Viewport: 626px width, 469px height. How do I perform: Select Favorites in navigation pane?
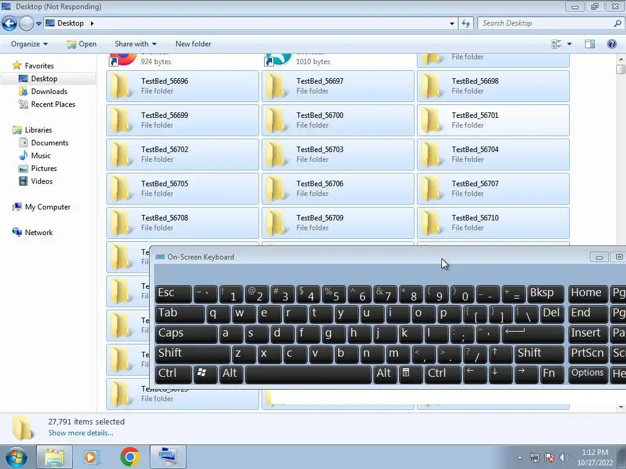39,66
